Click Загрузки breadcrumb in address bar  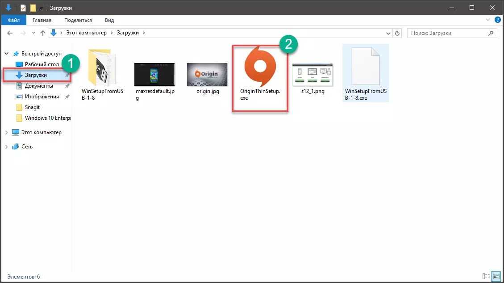(x=128, y=33)
